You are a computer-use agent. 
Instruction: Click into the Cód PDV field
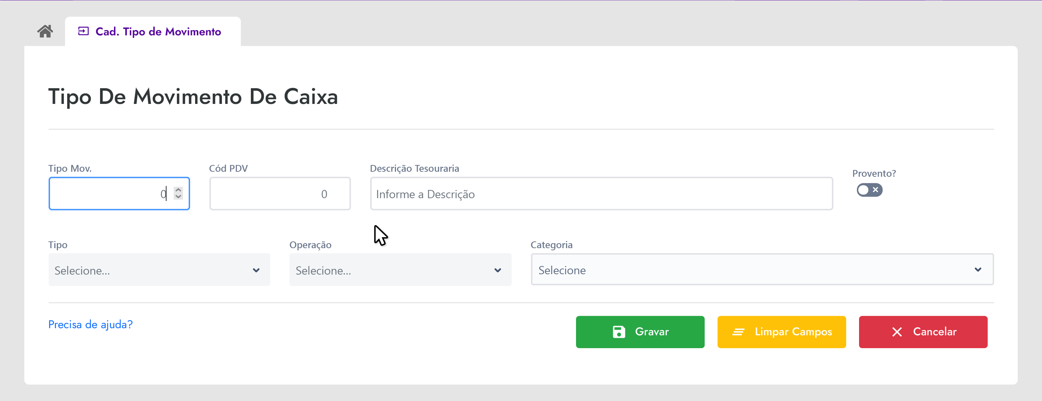(280, 194)
